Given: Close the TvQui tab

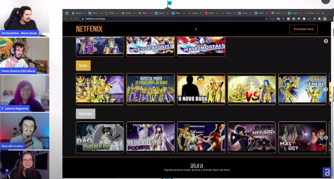Looking at the screenshot, I should point(234,13).
